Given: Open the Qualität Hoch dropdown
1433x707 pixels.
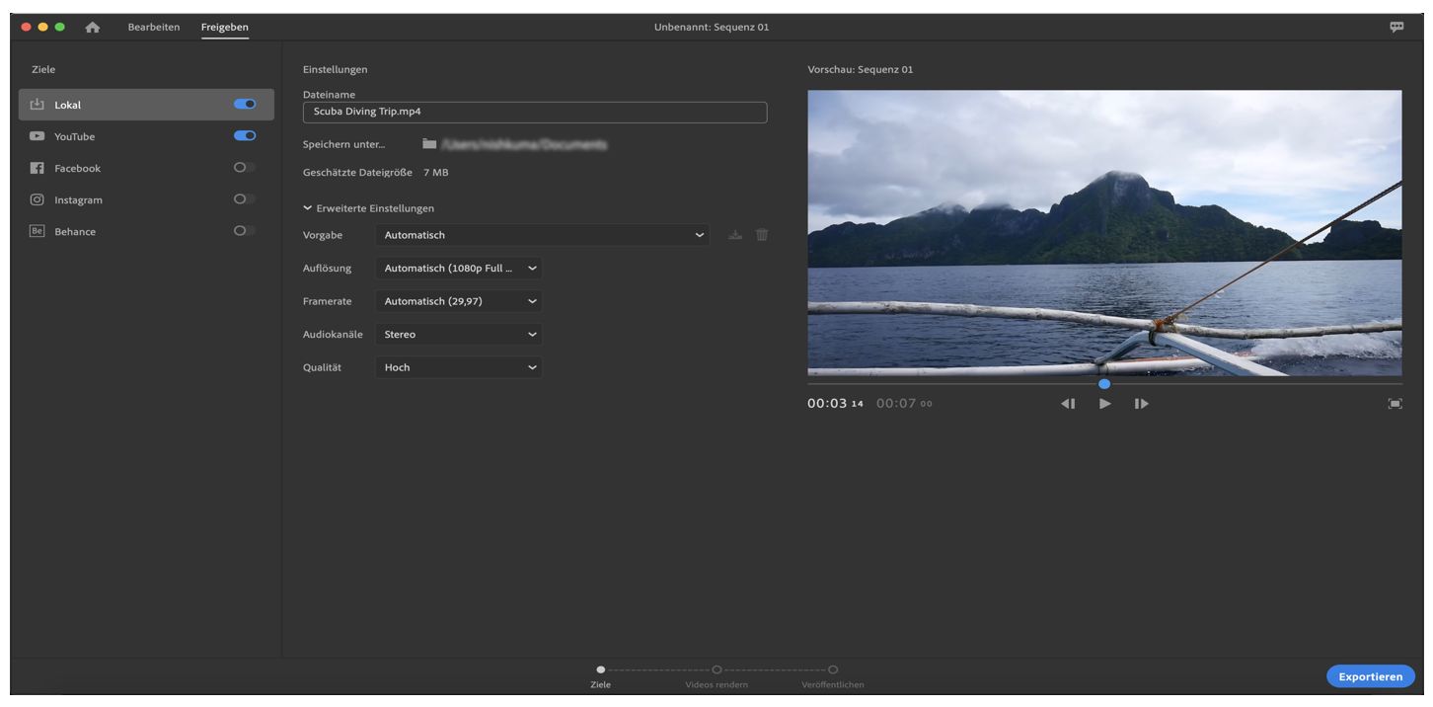Looking at the screenshot, I should click(x=458, y=367).
